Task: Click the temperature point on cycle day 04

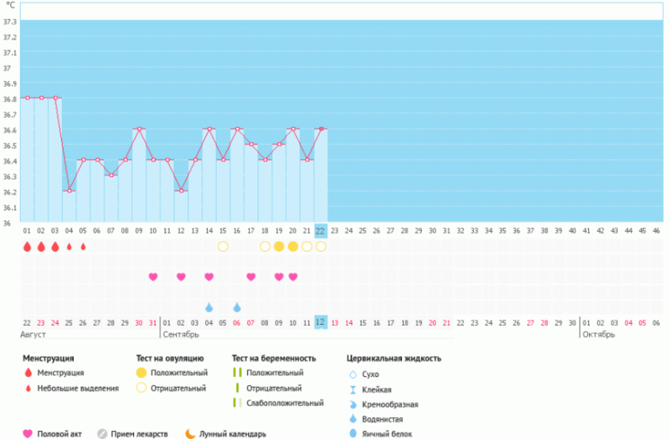Action: (x=69, y=191)
